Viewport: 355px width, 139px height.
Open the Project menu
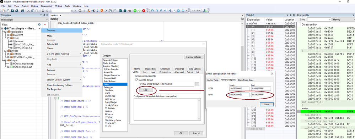click(x=25, y=6)
